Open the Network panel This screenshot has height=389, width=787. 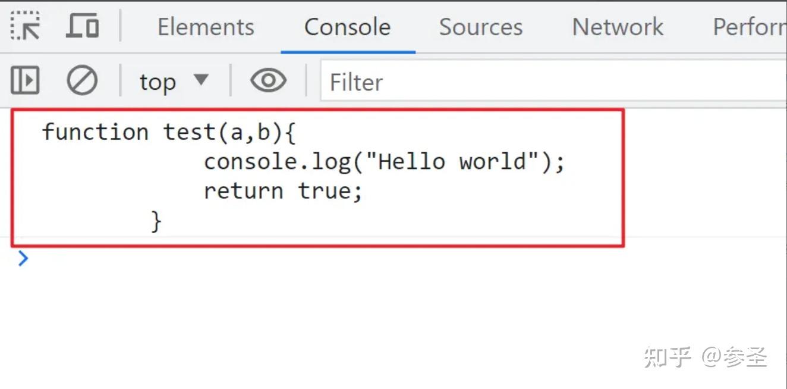coord(617,27)
